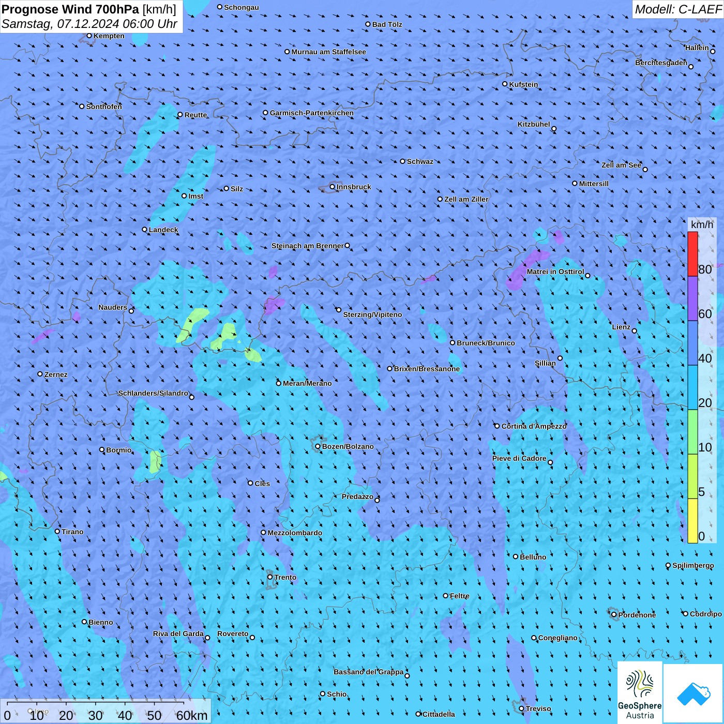Click the Bassano del Grappa label
This screenshot has height=724, width=724.
pyautogui.click(x=369, y=672)
